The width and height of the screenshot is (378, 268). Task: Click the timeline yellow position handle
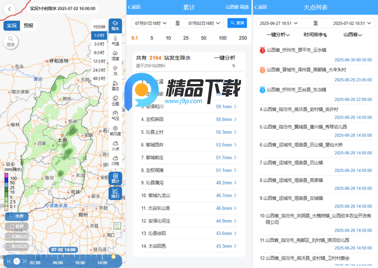113,257
